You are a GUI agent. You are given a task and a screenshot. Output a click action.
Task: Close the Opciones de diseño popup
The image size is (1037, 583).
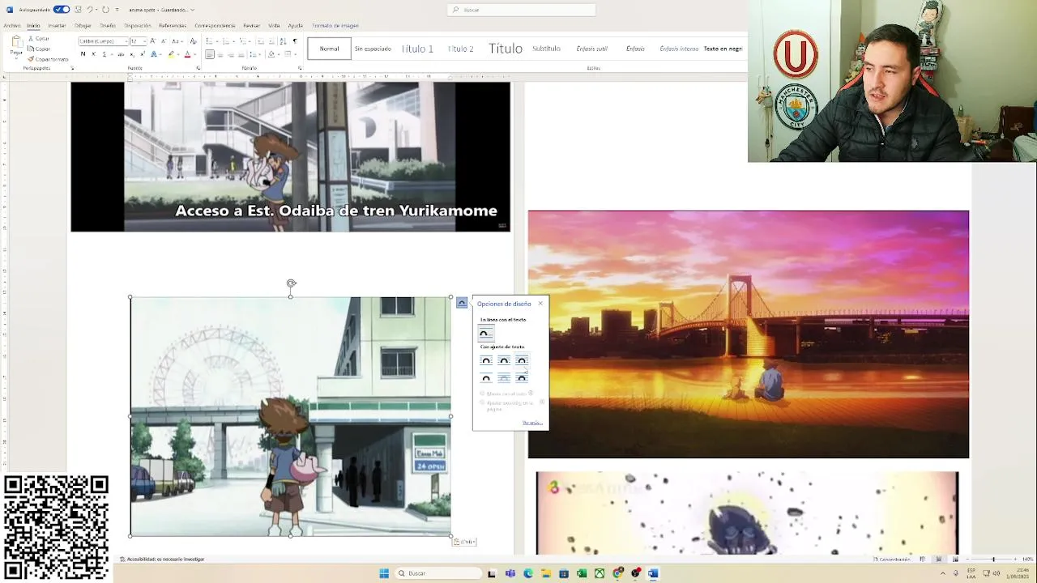540,304
